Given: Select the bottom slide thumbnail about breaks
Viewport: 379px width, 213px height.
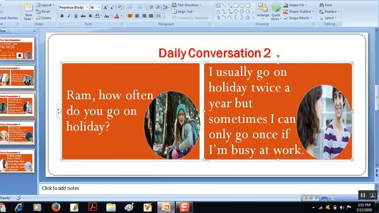Looking at the screenshot, I should tap(17, 162).
